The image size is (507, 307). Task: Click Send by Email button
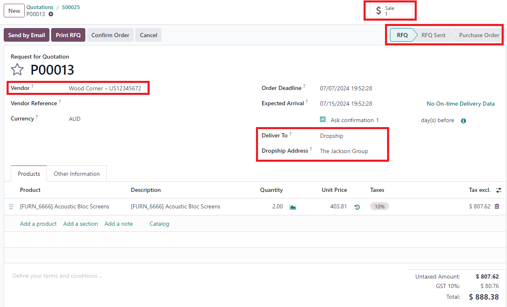(26, 35)
